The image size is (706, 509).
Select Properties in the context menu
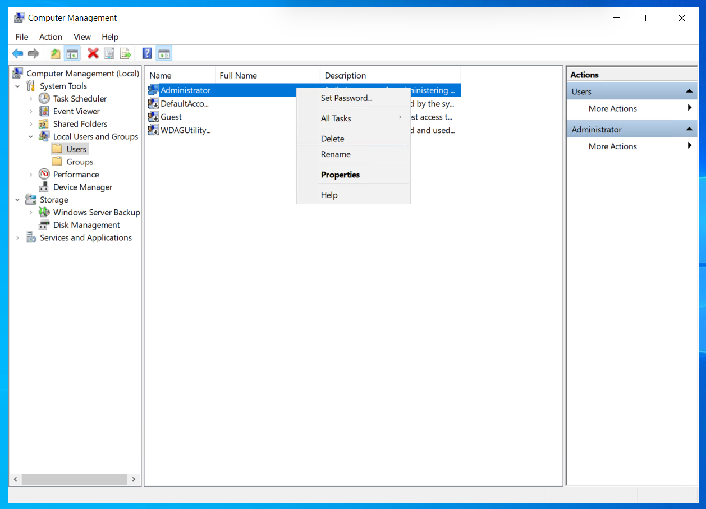[340, 175]
